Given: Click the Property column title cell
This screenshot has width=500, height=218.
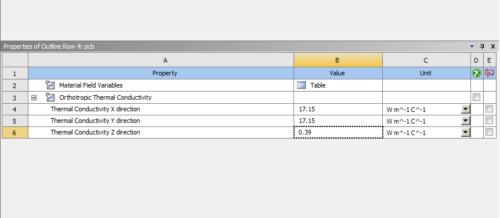Looking at the screenshot, I should point(161,73).
